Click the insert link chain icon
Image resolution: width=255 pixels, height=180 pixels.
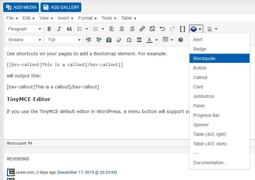pos(142,29)
